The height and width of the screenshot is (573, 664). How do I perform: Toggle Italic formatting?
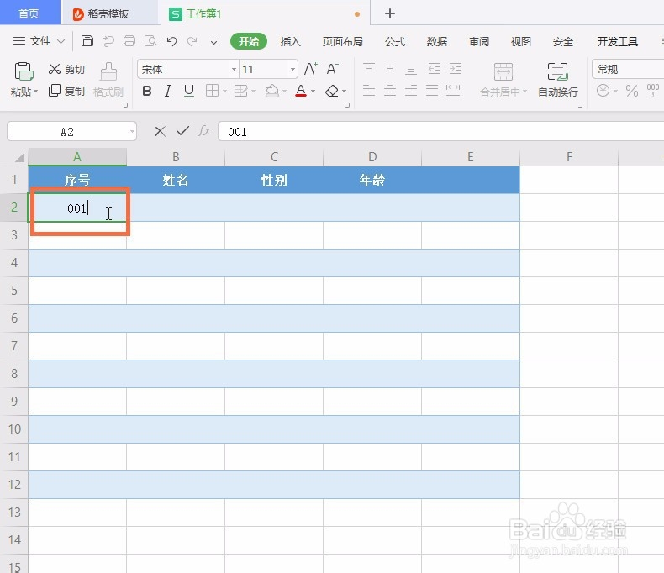click(x=168, y=91)
